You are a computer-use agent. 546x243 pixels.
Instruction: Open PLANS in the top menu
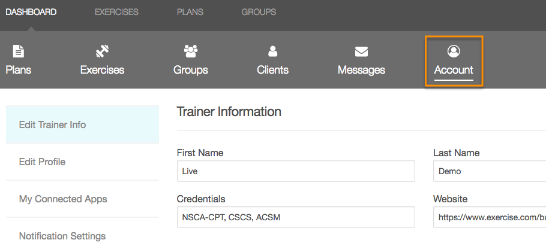point(190,12)
